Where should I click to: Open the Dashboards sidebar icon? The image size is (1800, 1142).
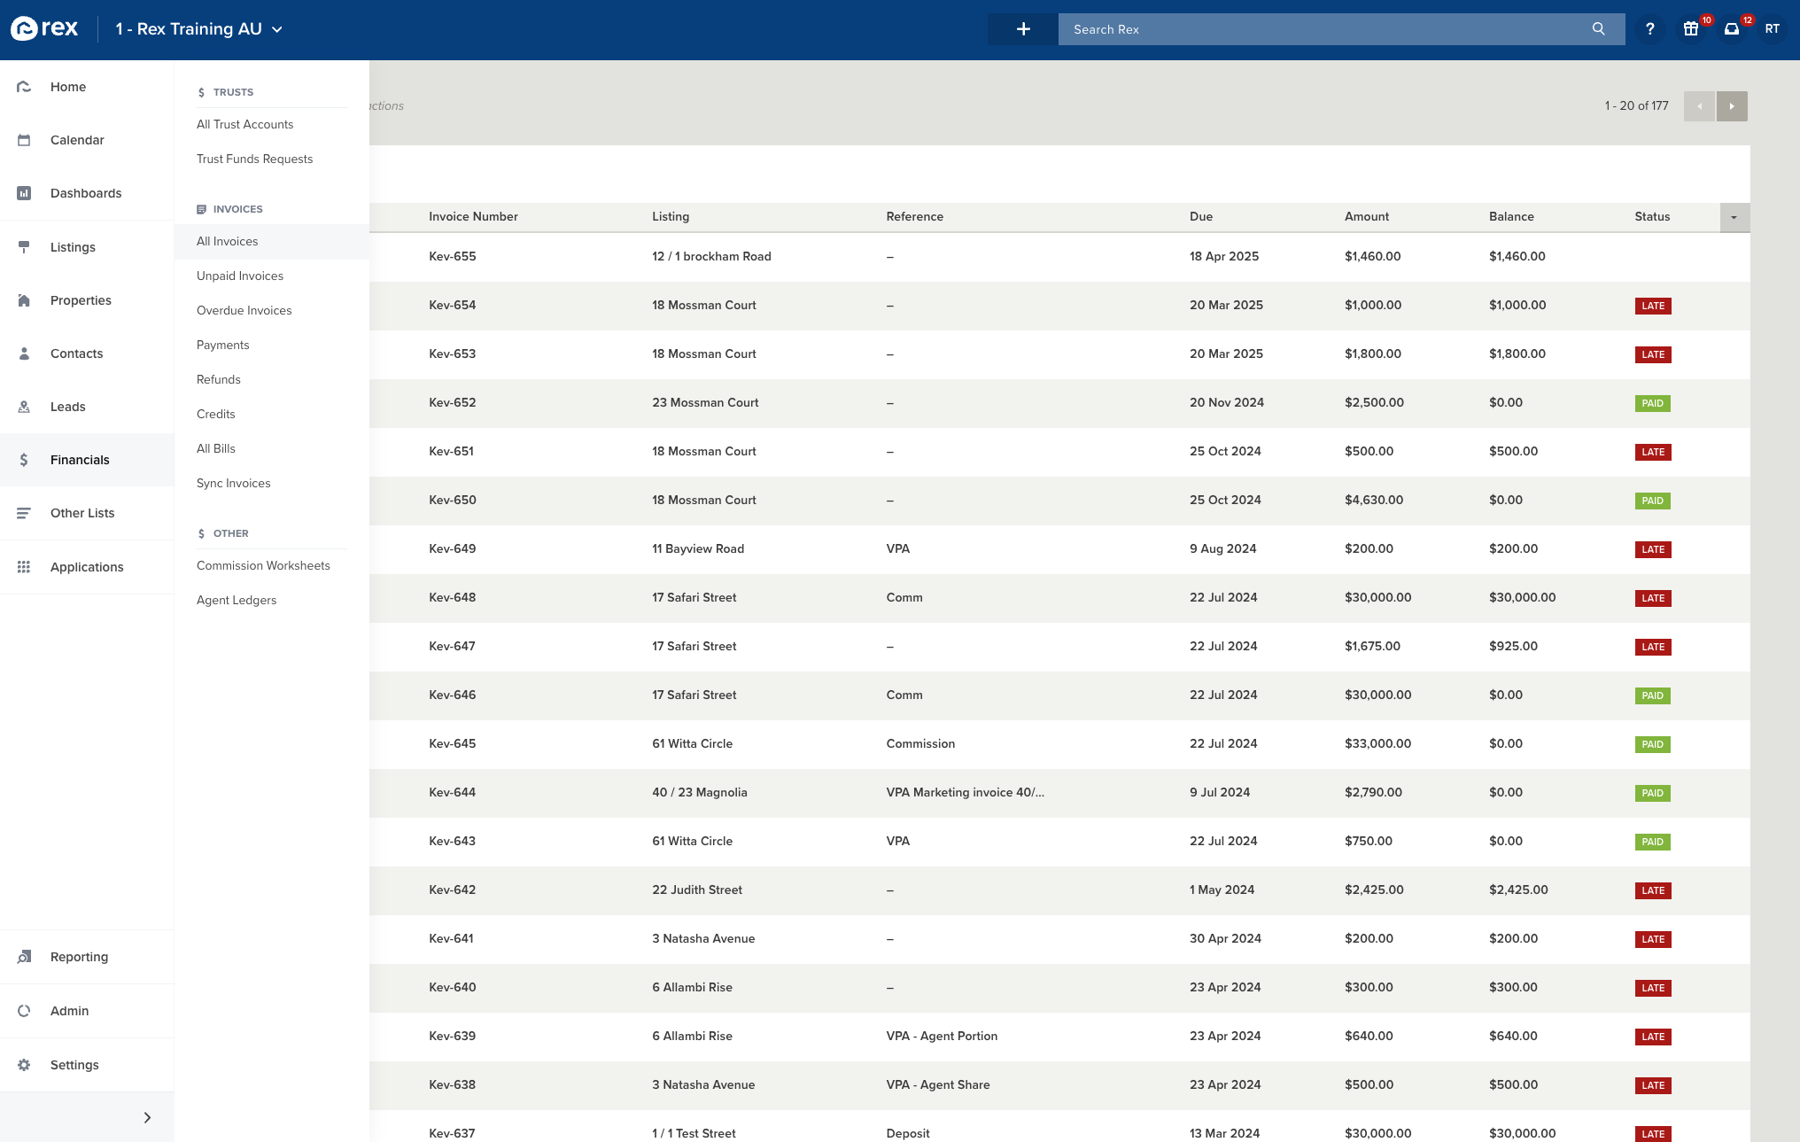tap(24, 193)
